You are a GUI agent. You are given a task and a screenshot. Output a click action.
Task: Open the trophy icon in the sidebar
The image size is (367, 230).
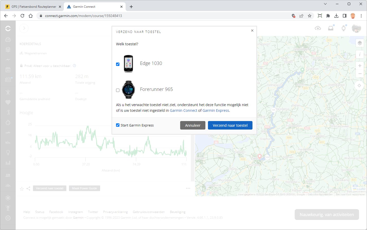tap(8, 208)
